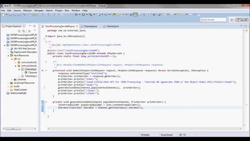The image size is (250, 141).
Task: Minimize the editor area
Action: (241, 26)
